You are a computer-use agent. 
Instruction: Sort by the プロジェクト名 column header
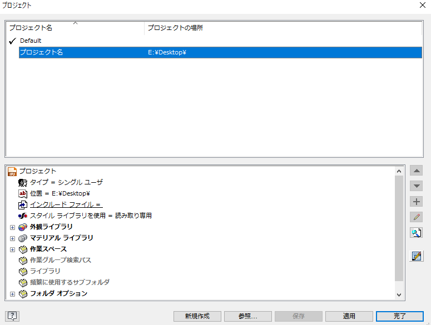tap(75, 28)
